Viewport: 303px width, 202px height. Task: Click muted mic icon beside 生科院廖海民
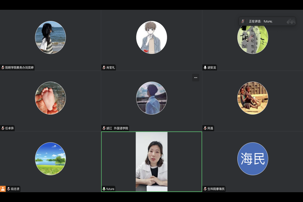pos(205,189)
